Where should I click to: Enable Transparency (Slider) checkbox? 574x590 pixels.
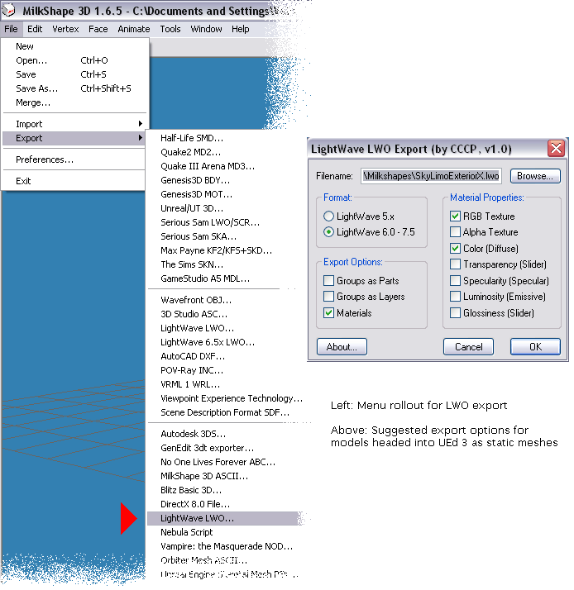(455, 264)
